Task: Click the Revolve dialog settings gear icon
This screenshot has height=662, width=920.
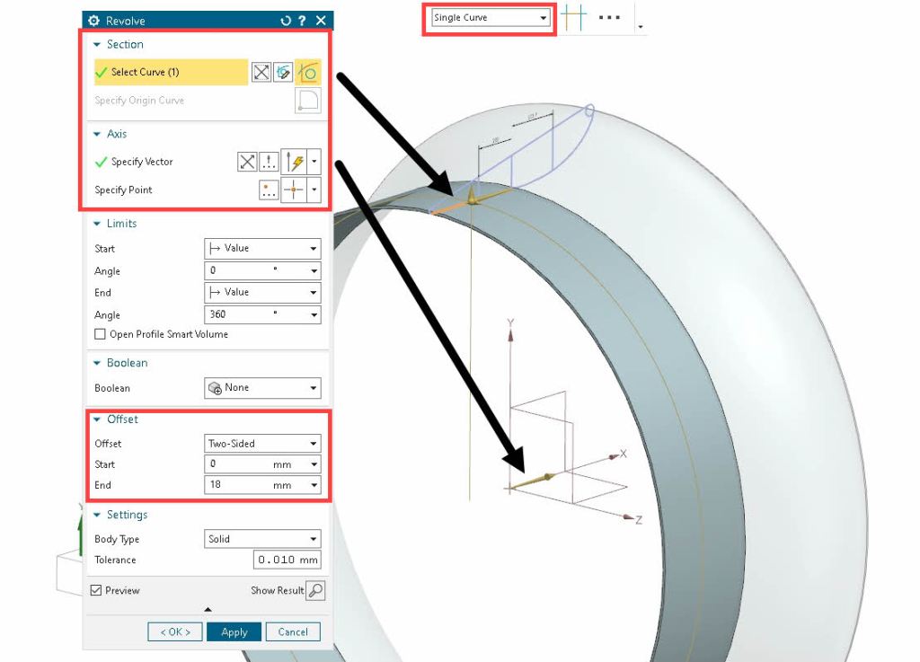Action: click(x=93, y=21)
